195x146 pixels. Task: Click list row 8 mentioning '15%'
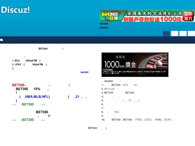click(110, 112)
